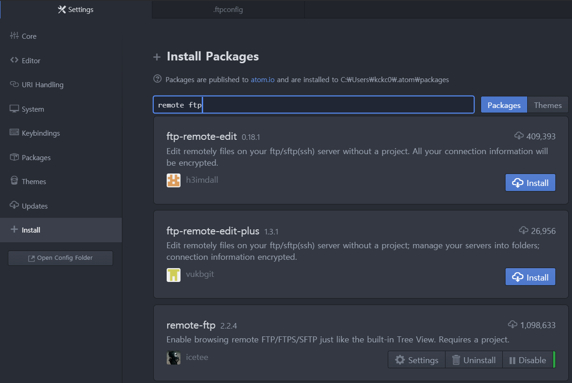Focus the package search input field

click(x=313, y=105)
